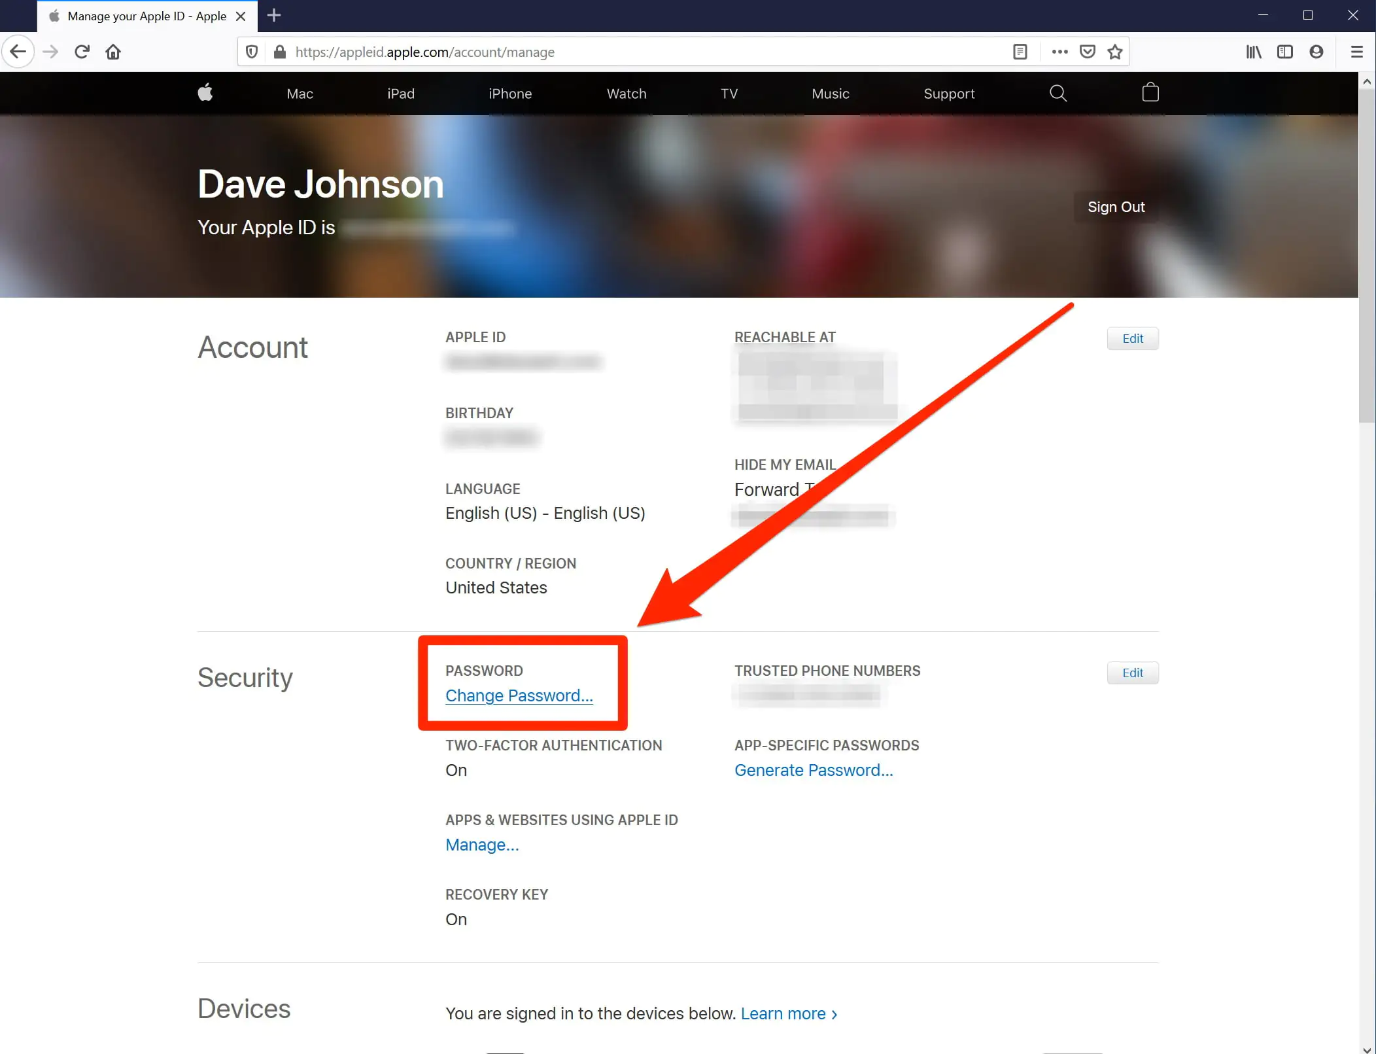1376x1054 pixels.
Task: Click the Change Password link
Action: 519,695
